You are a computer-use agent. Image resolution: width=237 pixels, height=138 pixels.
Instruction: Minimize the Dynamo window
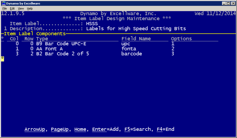point(224,3)
